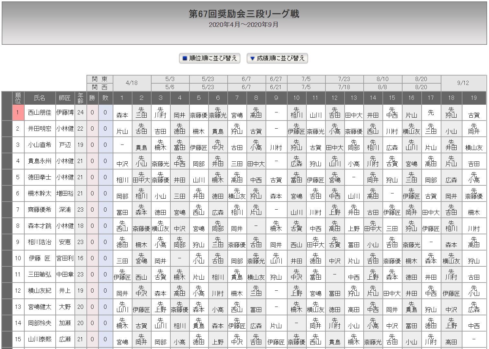Click age 18 in 森本才跳 row

(x=80, y=226)
